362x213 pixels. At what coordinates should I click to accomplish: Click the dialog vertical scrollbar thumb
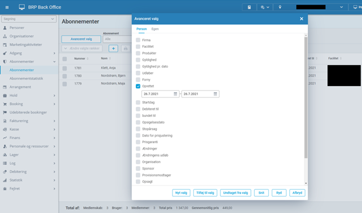tap(306, 98)
